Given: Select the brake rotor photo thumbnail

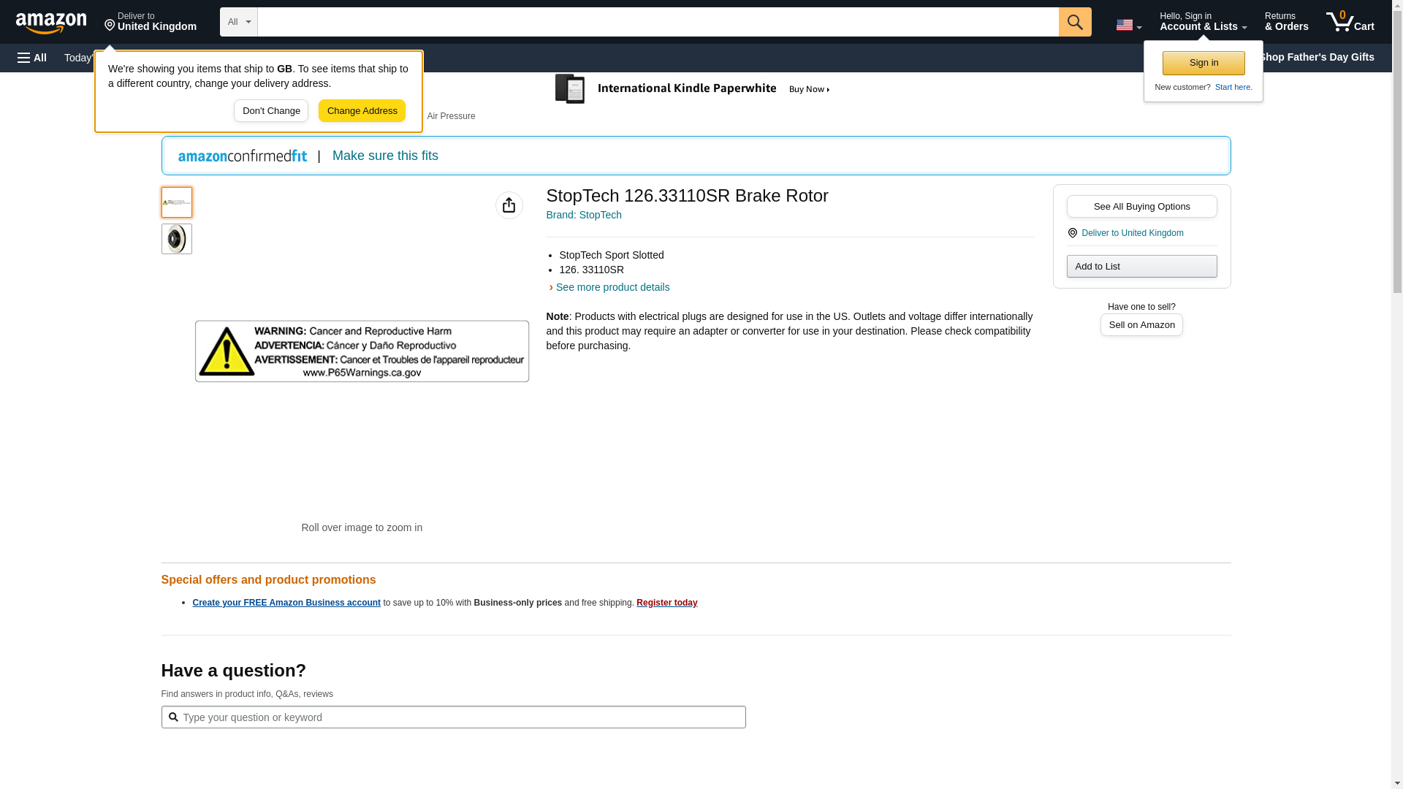Looking at the screenshot, I should [176, 239].
